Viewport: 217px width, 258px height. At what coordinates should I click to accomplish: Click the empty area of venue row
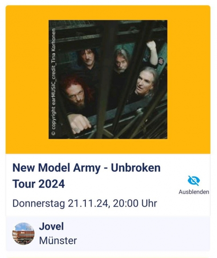click(143, 234)
